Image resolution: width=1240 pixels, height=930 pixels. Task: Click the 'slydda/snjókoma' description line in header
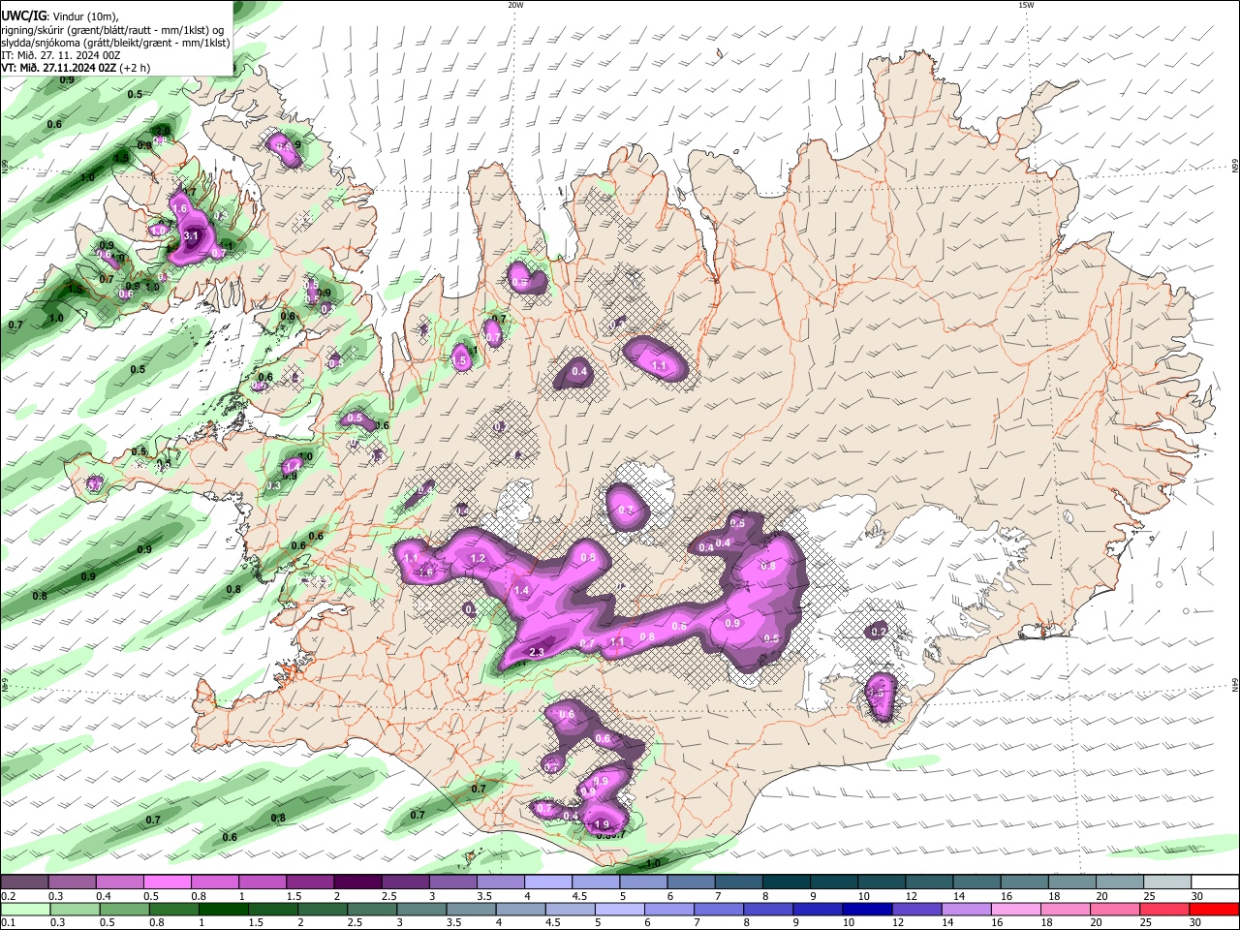[x=115, y=43]
